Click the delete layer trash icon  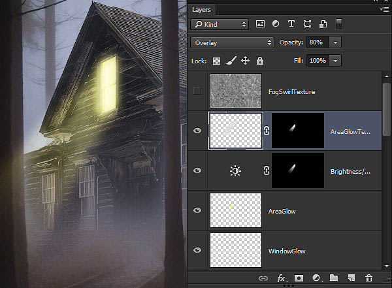point(368,278)
